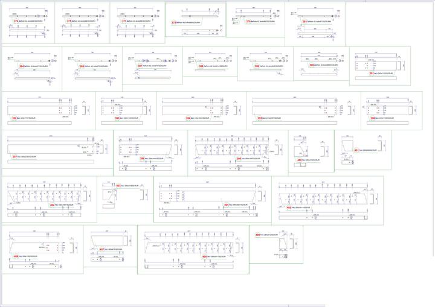Screen dimensions: 435x307
Task: Click the part mark 405 label
Action: click(289, 207)
